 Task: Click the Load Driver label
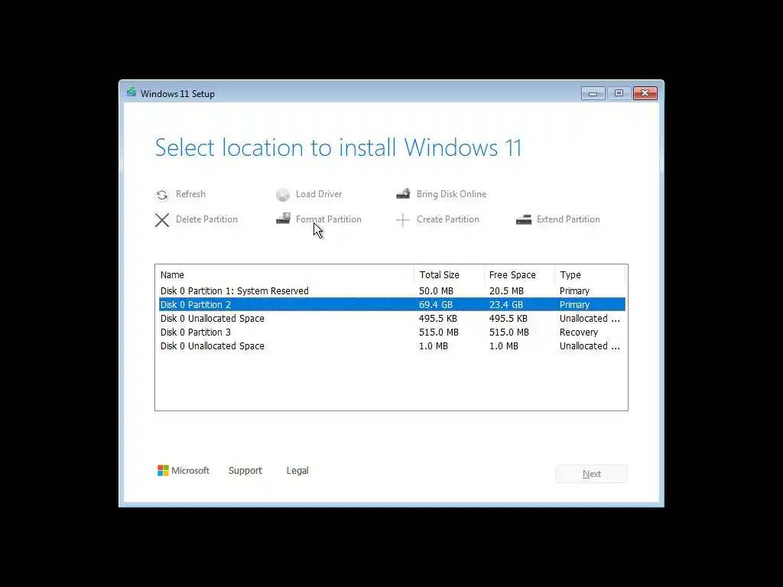319,194
